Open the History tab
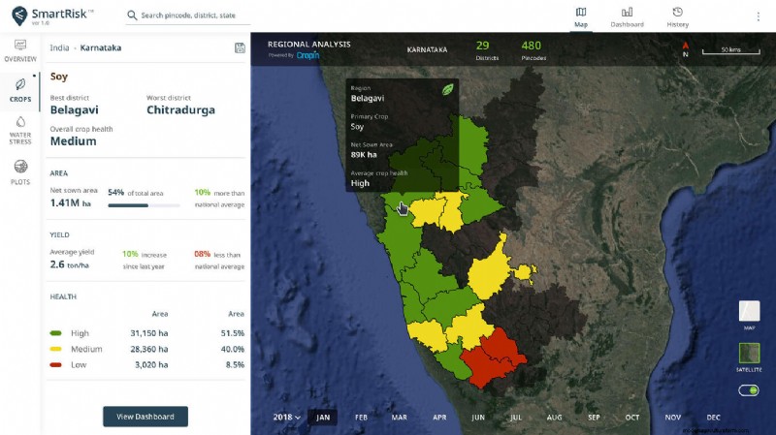This screenshot has height=435, width=776. 678,16
